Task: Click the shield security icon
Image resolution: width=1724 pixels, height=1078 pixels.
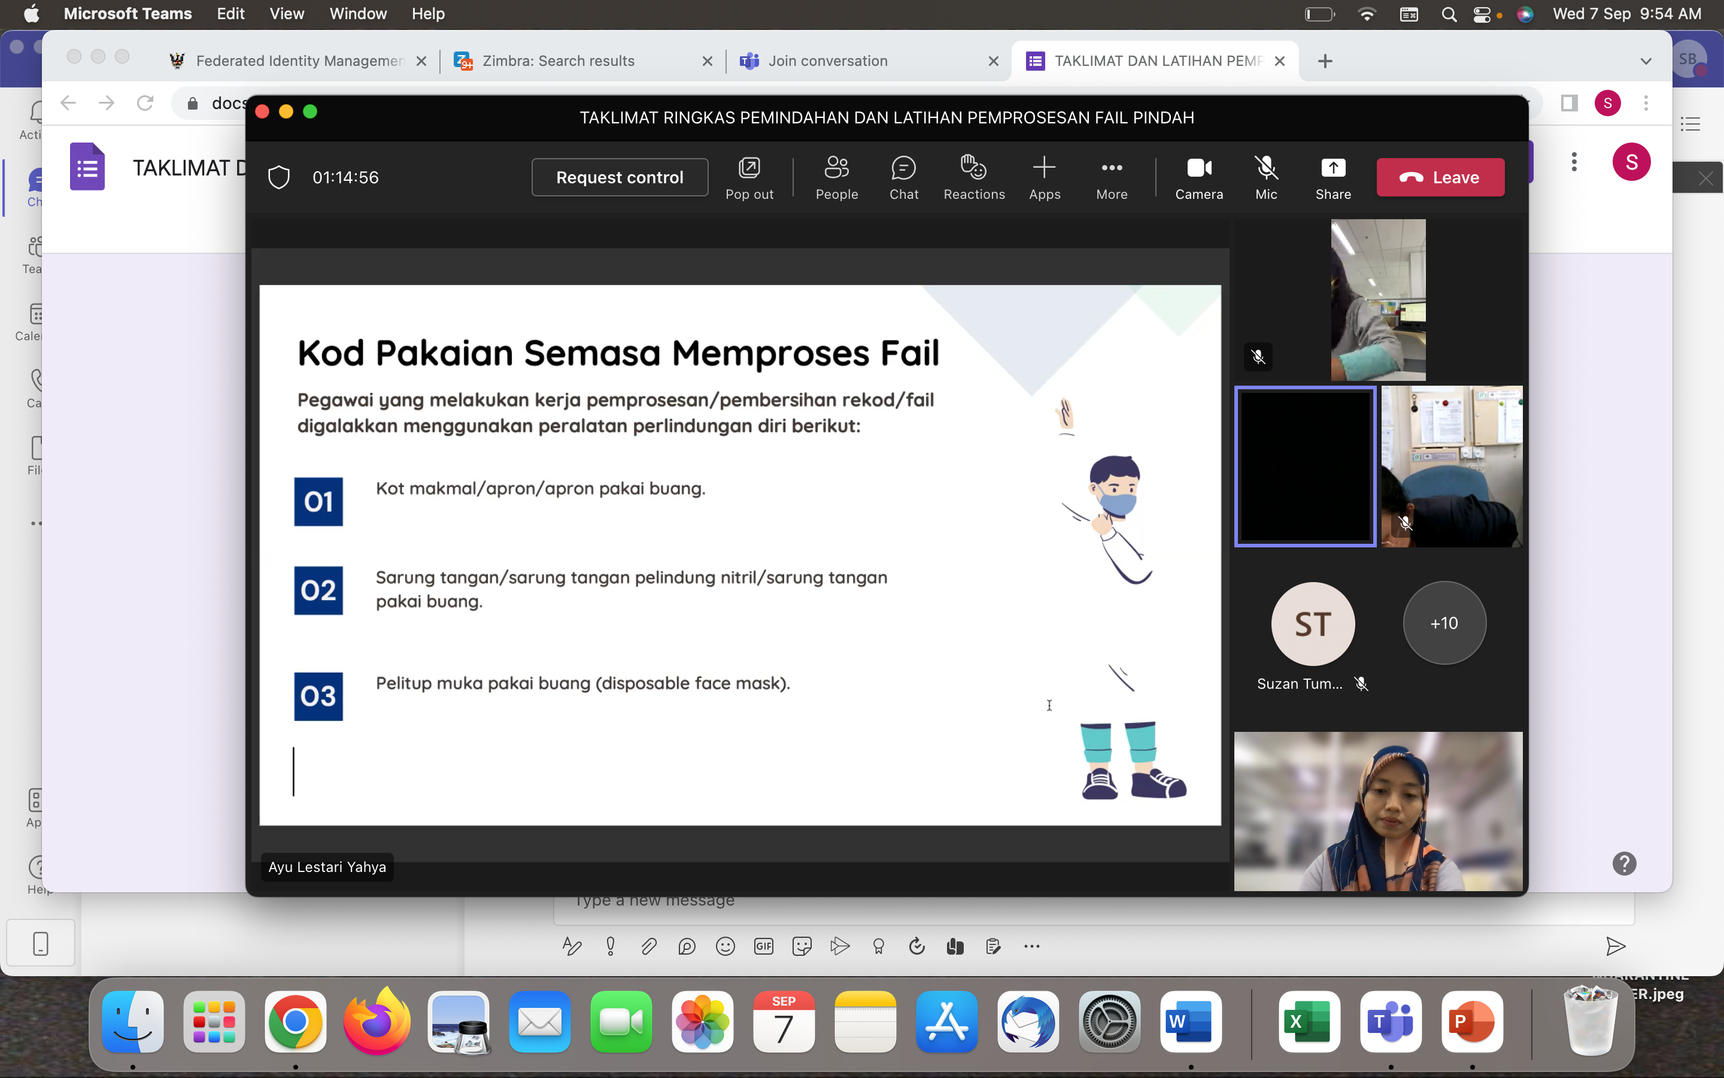Action: point(278,177)
